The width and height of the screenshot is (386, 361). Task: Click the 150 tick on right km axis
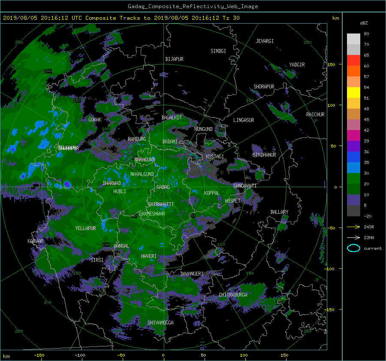331,64
